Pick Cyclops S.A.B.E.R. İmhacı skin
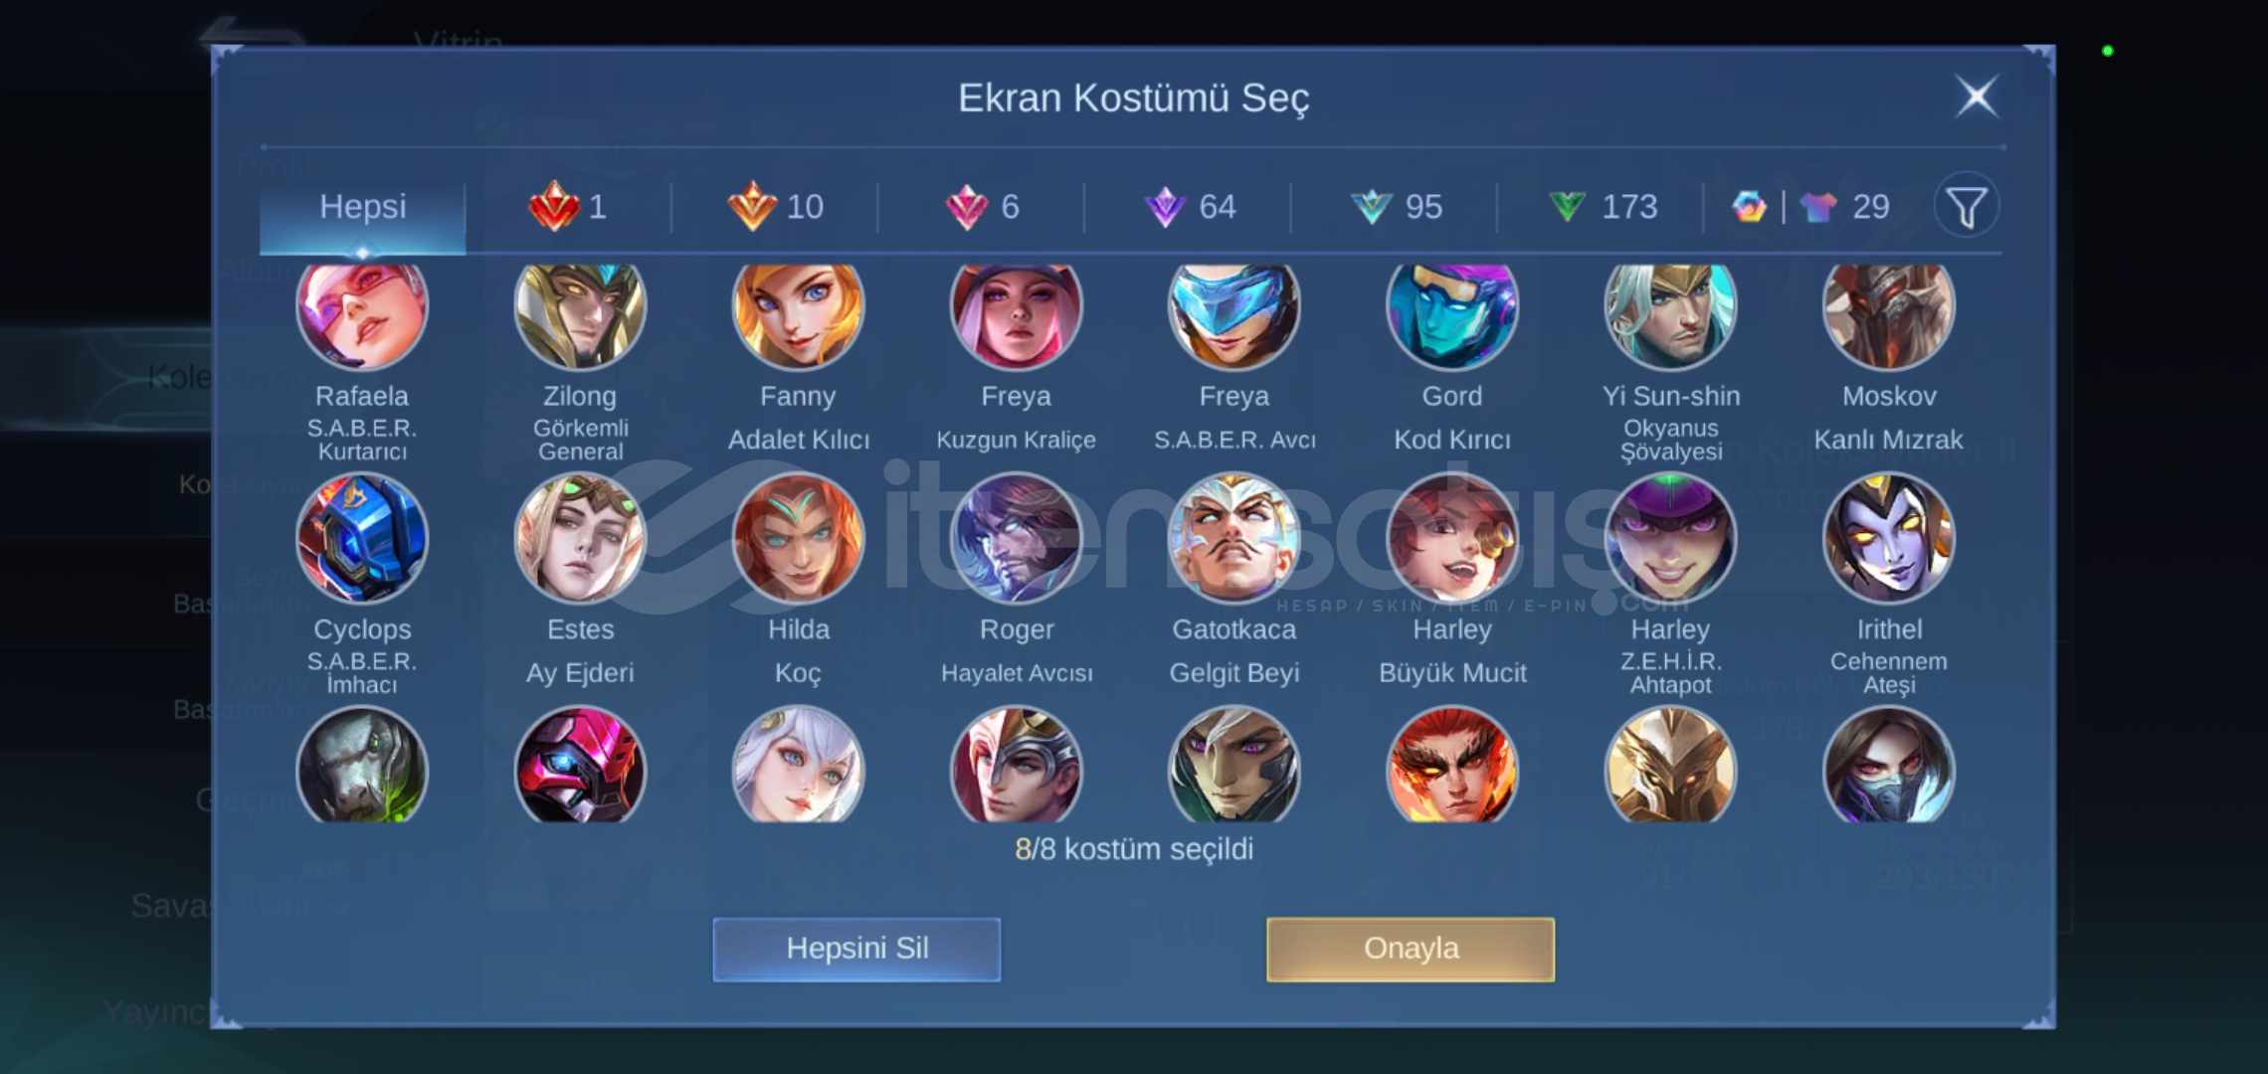The height and width of the screenshot is (1074, 2268). (362, 538)
